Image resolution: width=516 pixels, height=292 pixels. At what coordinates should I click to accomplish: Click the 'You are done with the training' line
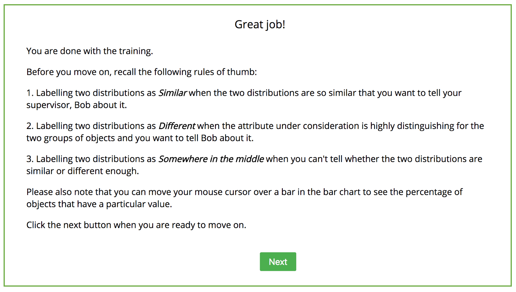(90, 51)
